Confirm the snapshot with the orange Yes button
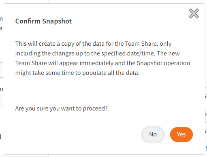 point(181,134)
